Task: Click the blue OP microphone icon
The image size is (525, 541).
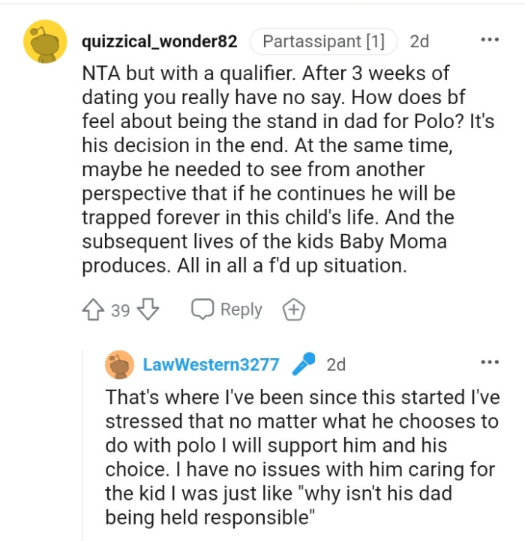Action: 303,365
